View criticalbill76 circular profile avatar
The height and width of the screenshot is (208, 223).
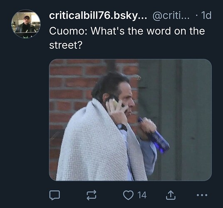[26, 24]
